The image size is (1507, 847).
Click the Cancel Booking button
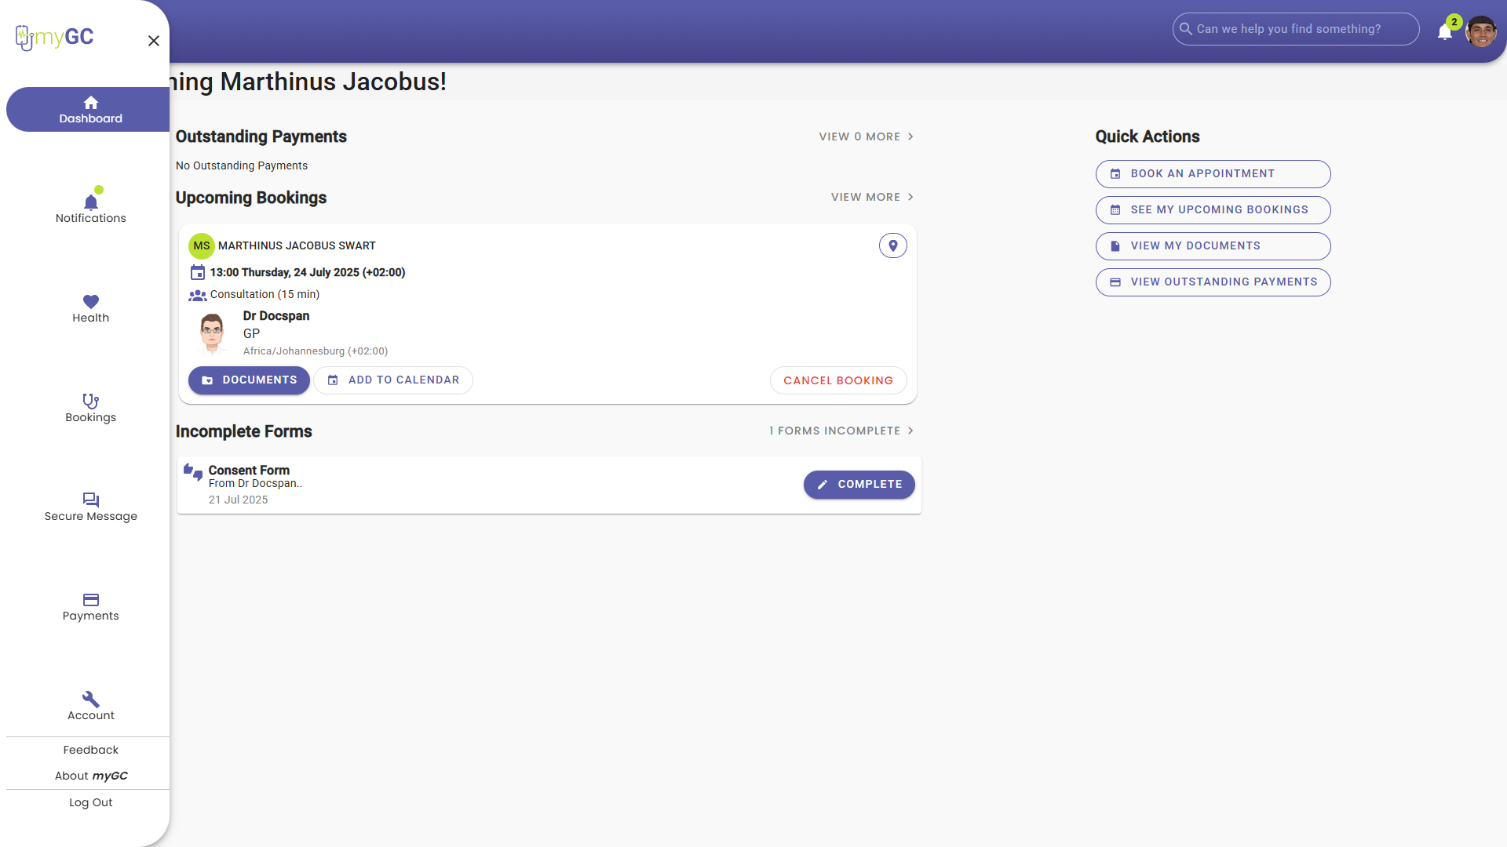837,380
